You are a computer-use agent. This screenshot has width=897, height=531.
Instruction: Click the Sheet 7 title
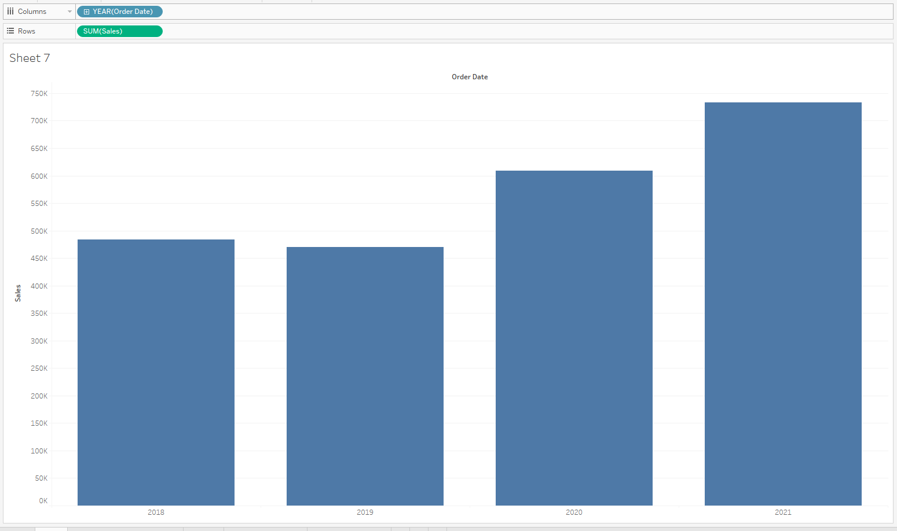coord(30,58)
